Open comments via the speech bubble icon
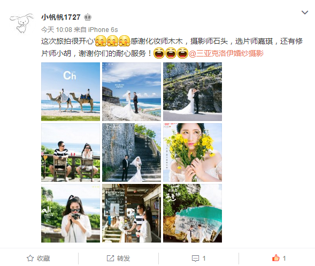 pos(195,259)
